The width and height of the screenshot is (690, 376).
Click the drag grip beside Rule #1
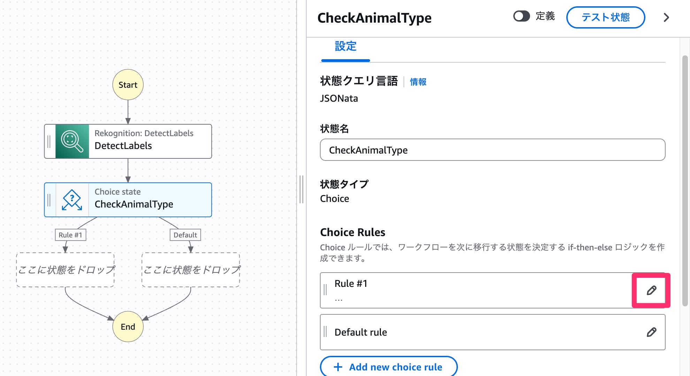coord(325,290)
